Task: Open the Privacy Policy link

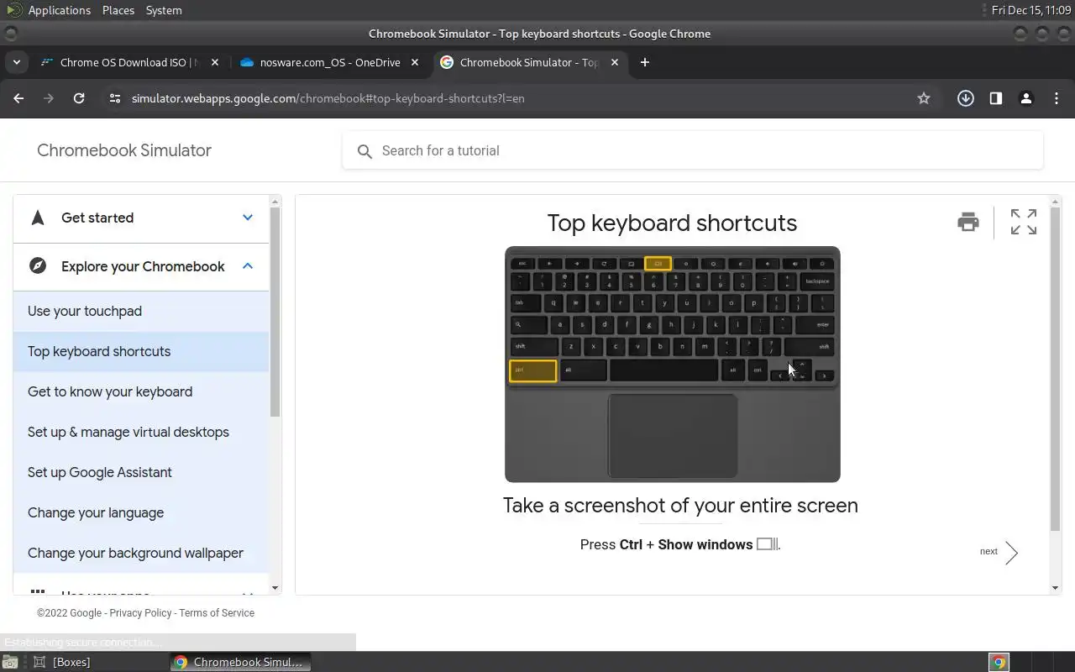Action: click(x=140, y=613)
